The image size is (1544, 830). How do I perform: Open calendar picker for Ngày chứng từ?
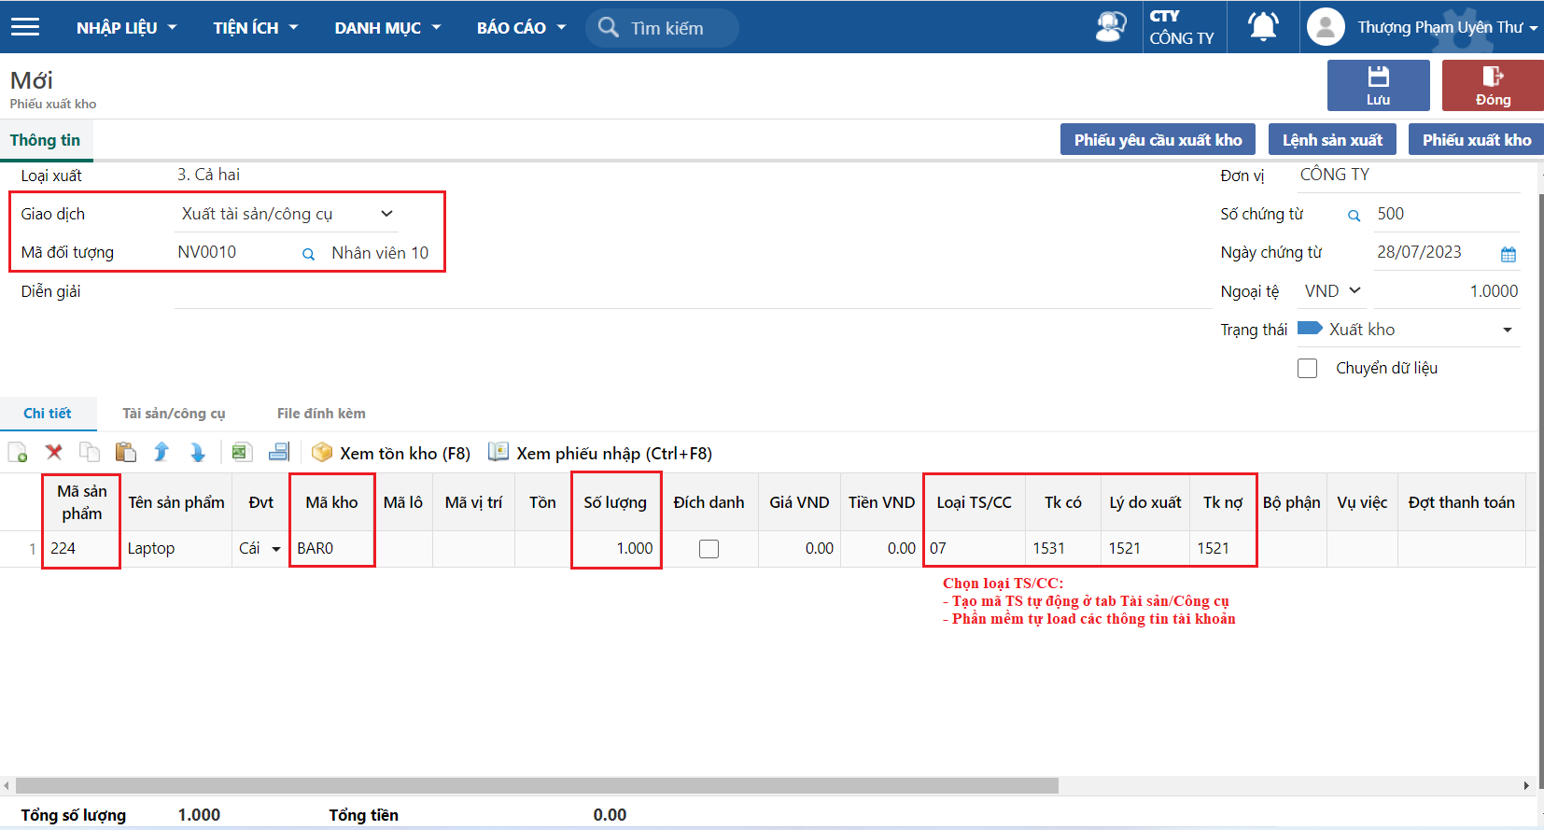1508,254
